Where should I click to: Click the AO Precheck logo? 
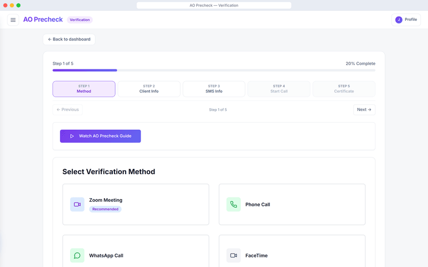pyautogui.click(x=43, y=20)
